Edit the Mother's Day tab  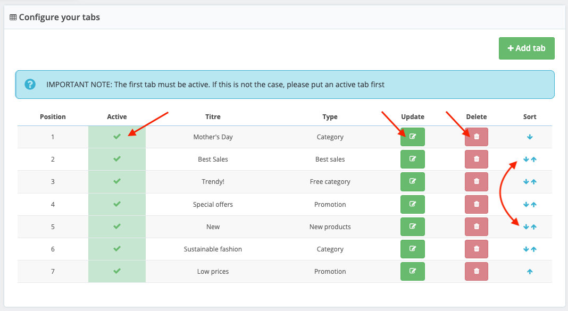click(x=413, y=137)
